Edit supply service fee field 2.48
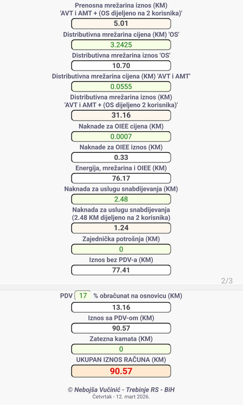This screenshot has height=405, width=243. (121, 199)
